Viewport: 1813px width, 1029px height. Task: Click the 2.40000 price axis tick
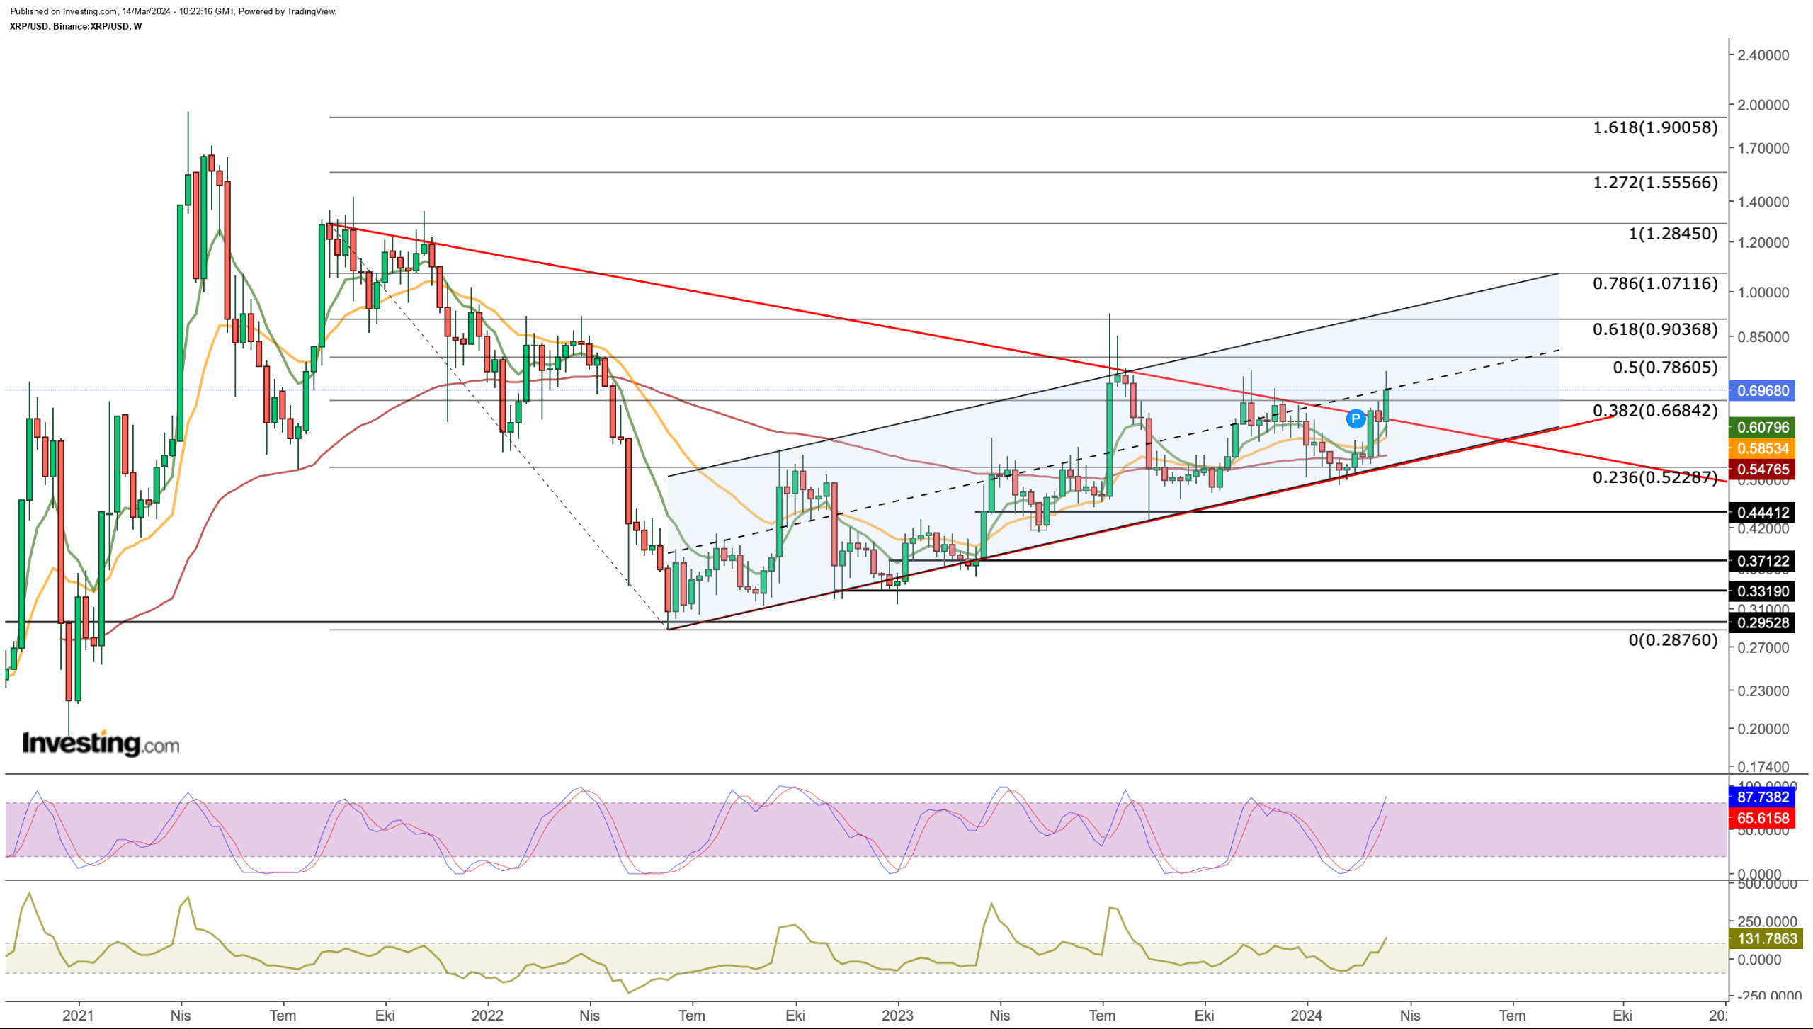click(1763, 55)
